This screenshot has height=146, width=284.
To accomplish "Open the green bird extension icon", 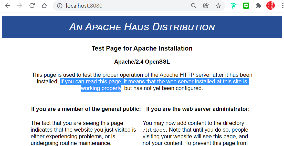I will [234, 6].
